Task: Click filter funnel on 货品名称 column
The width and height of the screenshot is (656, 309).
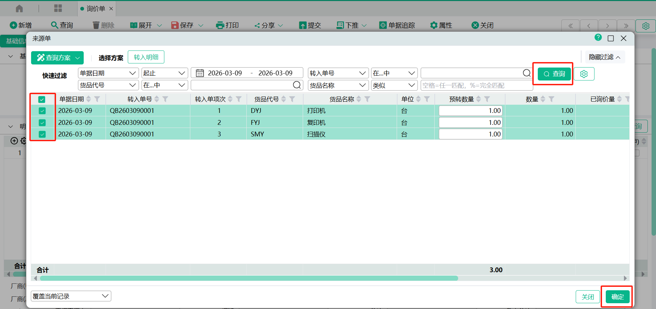Action: (x=367, y=99)
